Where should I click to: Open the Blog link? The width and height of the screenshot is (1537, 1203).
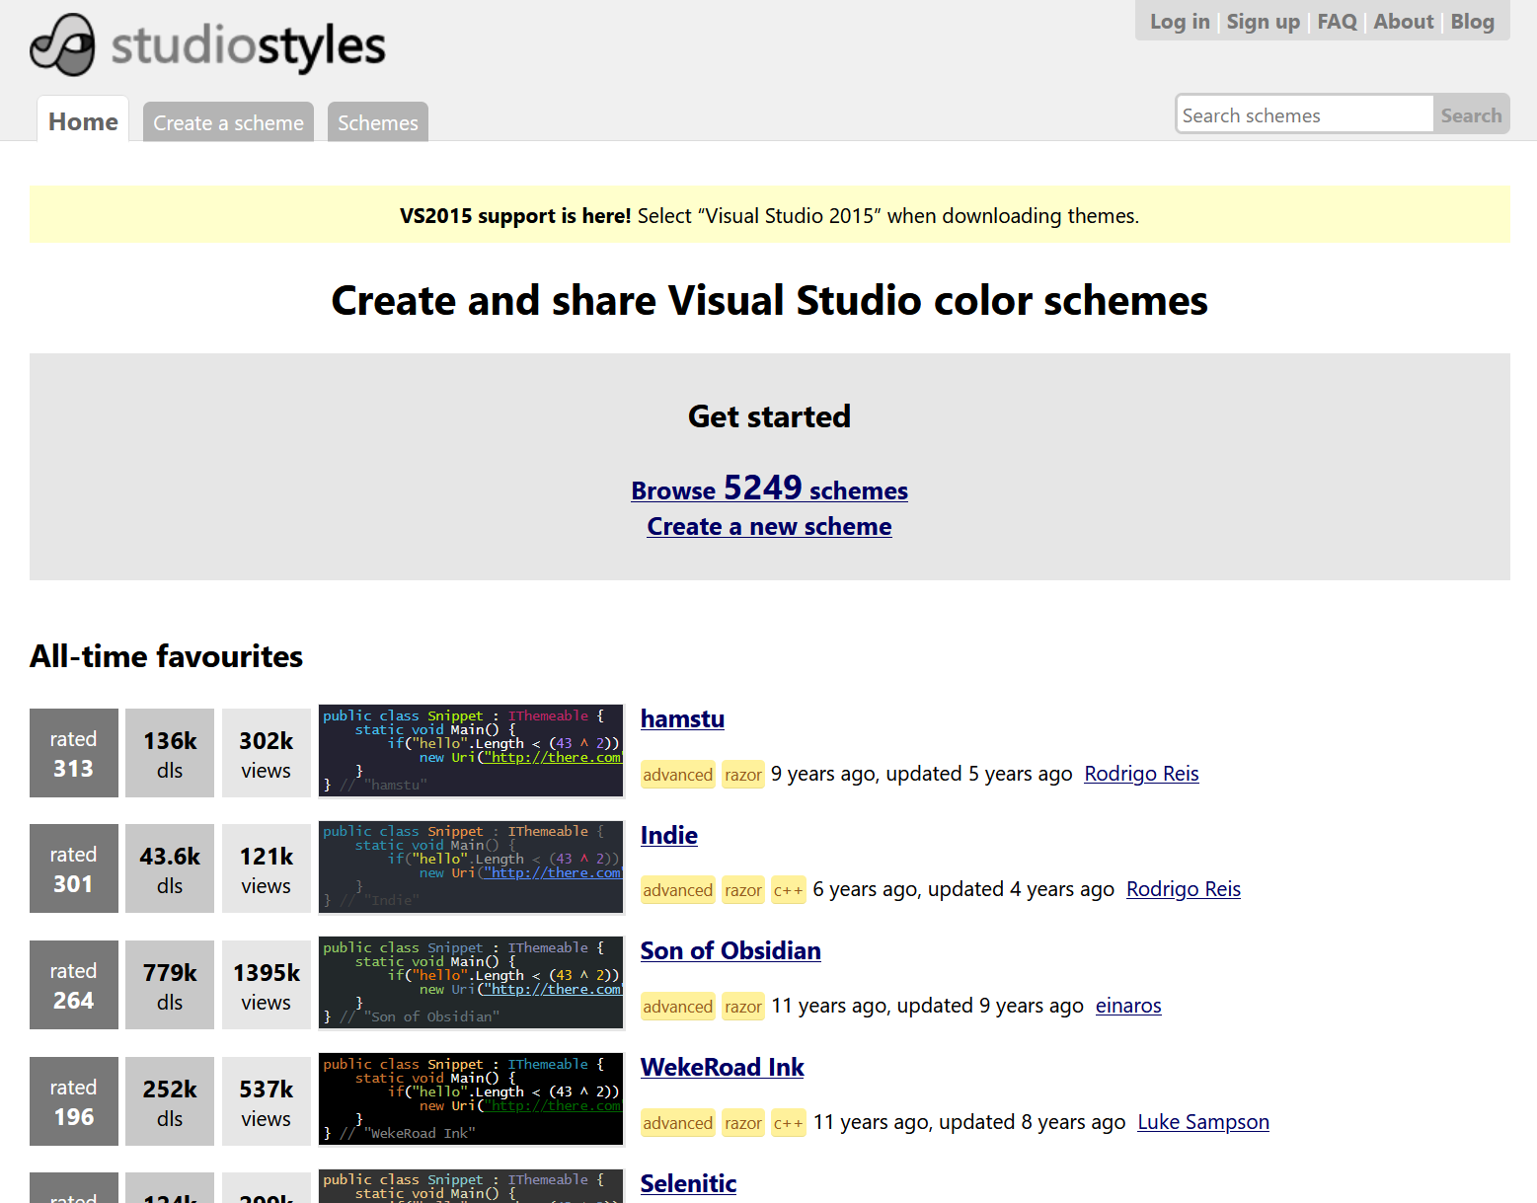1472,22
